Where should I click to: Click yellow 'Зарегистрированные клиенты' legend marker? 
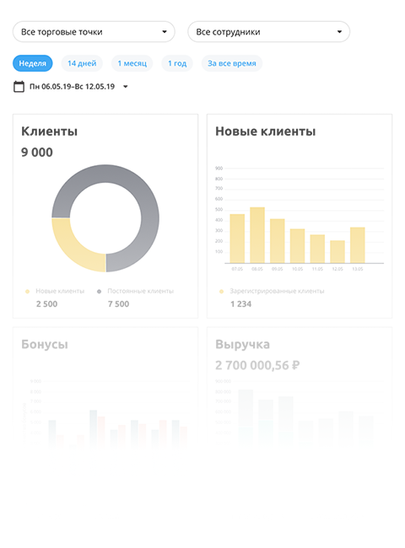[221, 291]
